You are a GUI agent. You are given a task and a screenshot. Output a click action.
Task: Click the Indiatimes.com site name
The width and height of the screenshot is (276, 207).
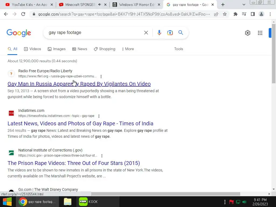(x=31, y=111)
